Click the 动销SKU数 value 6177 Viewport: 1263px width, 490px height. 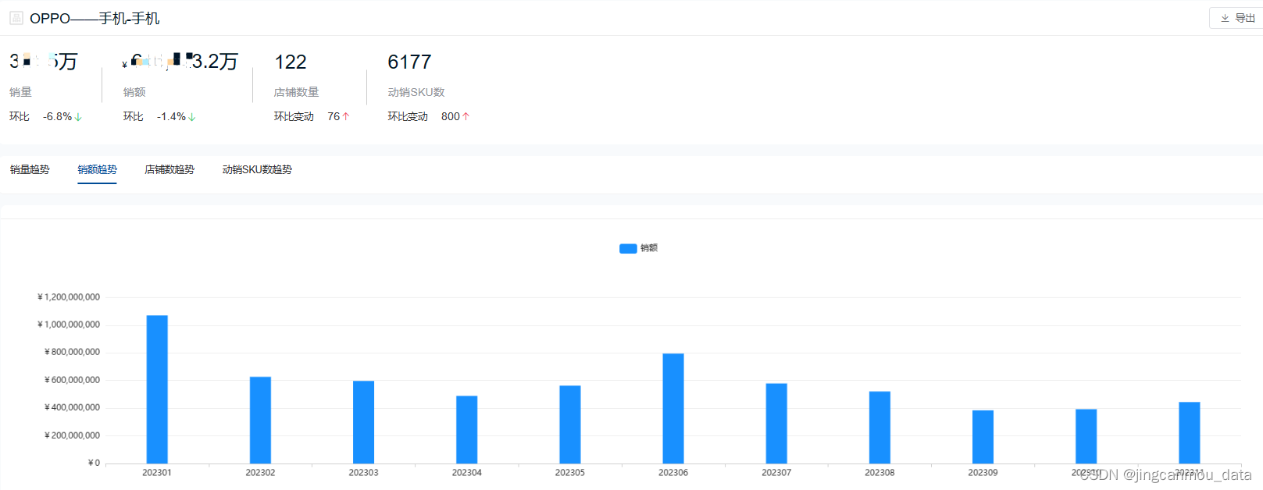pos(409,62)
